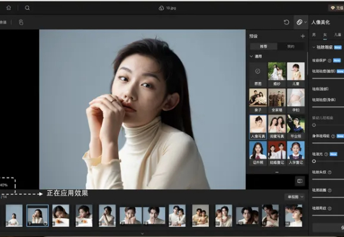The image size is (344, 237).
Task: Click help icon next to 祛抬头纹
Action: (329, 173)
